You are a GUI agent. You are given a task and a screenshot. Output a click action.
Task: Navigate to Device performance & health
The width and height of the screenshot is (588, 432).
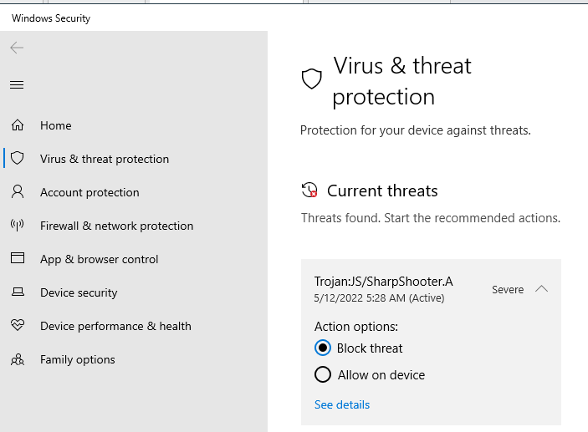pos(115,326)
